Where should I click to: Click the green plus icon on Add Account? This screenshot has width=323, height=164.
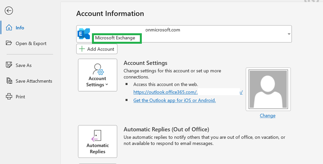(x=82, y=49)
